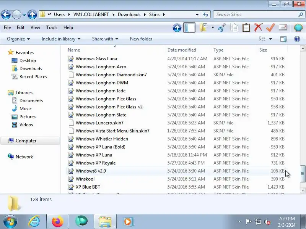
Task: Click the scrollbar up arrow
Action: click(303, 48)
